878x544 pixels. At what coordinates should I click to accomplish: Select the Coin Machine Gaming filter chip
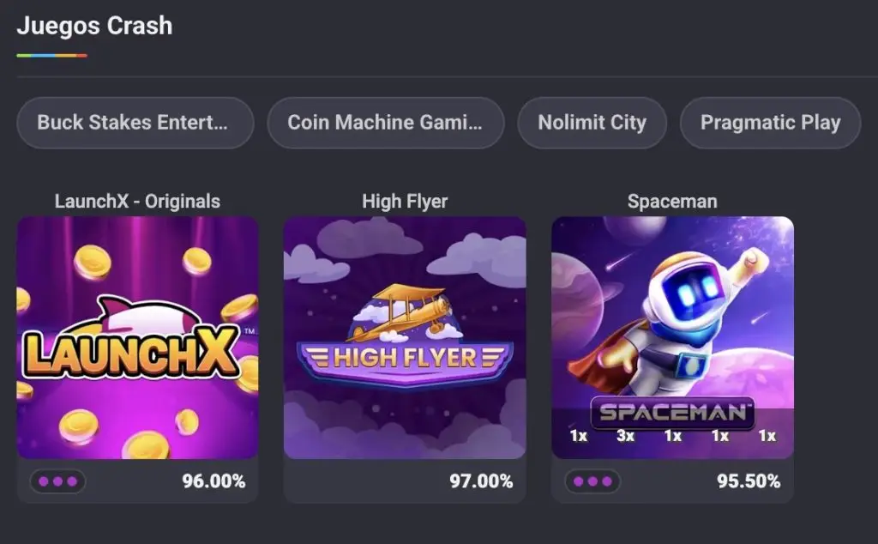click(x=385, y=123)
